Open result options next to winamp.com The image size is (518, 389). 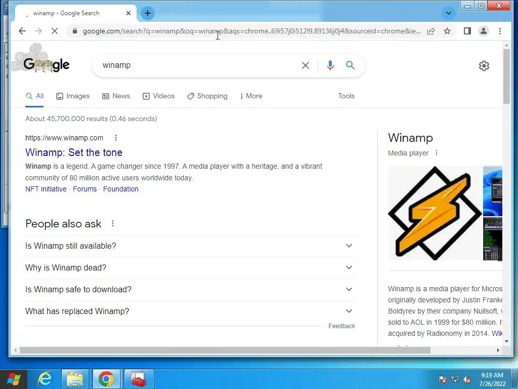point(116,138)
